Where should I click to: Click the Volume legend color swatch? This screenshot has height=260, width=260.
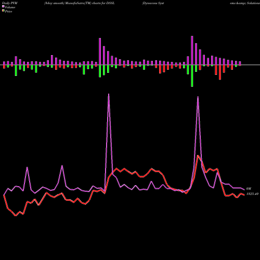pos(3,7)
